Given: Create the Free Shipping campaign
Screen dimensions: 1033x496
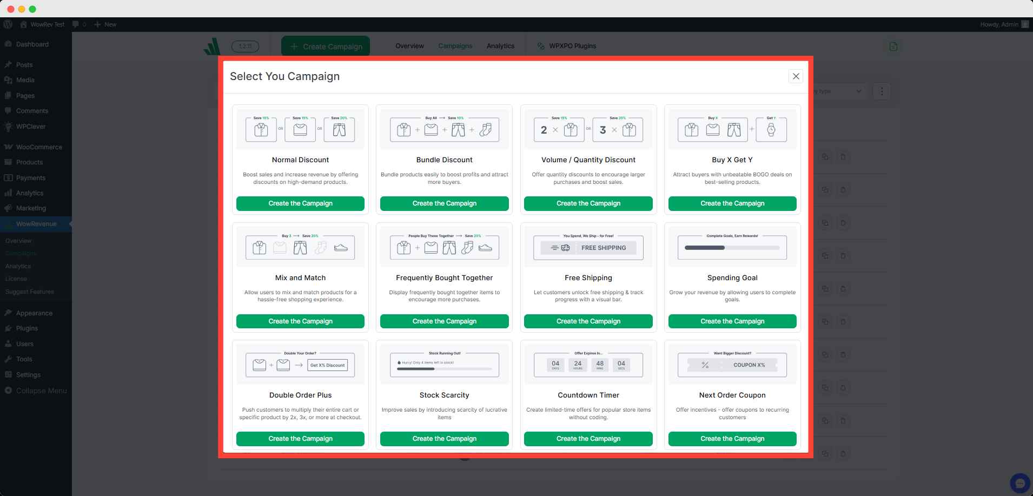Looking at the screenshot, I should click(588, 321).
